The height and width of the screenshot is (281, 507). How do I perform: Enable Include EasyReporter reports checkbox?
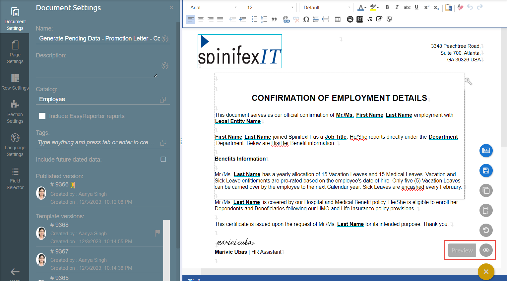42,116
